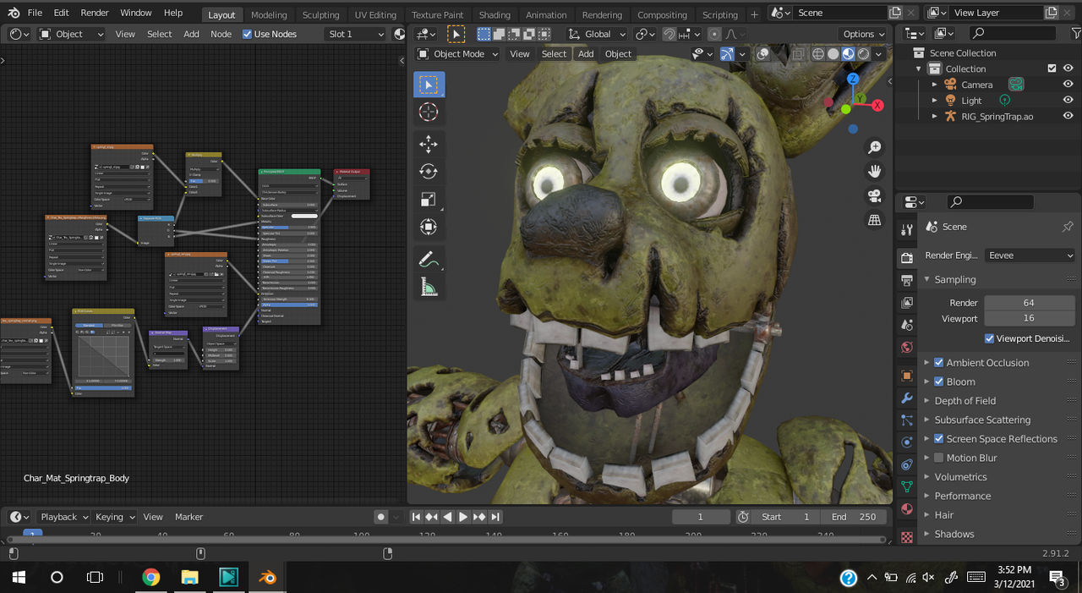Select the Move tool
The width and height of the screenshot is (1082, 593).
click(429, 144)
